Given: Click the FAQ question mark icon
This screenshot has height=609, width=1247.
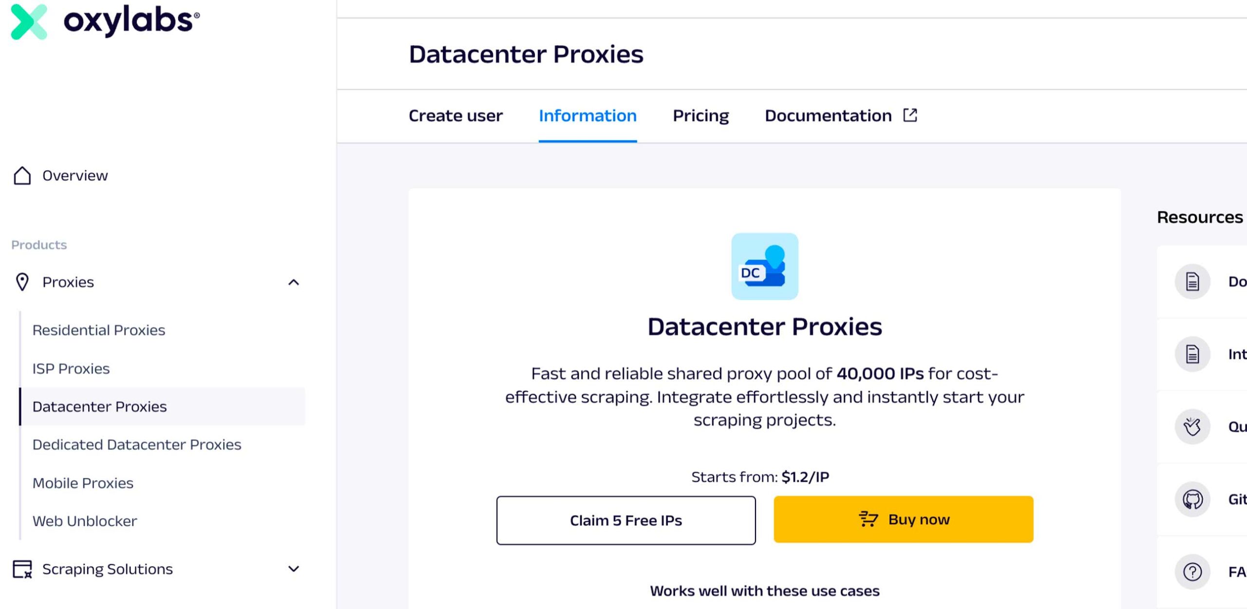Looking at the screenshot, I should point(1192,572).
